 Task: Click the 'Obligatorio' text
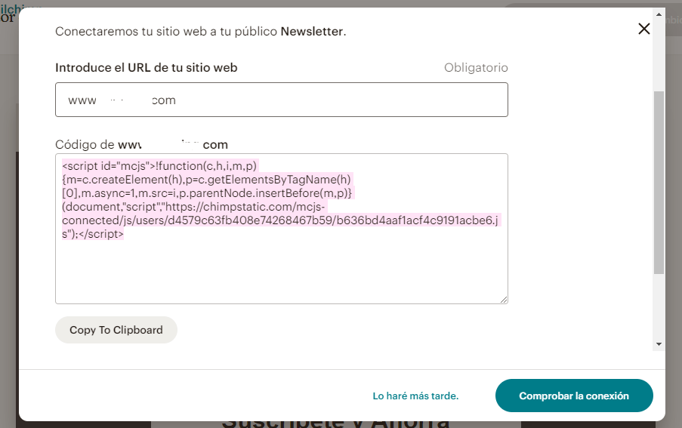(476, 68)
